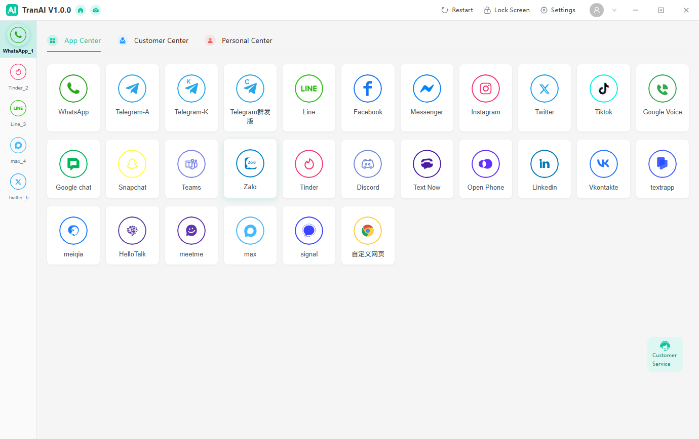The image size is (699, 439).
Task: Launch the HelloTalk app
Action: [132, 235]
